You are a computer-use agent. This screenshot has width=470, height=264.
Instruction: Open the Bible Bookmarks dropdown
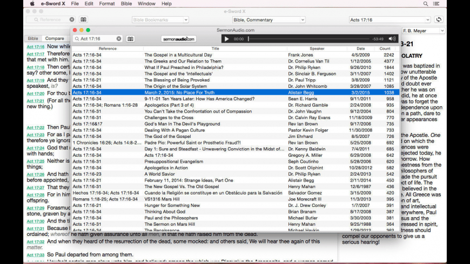pos(160,20)
